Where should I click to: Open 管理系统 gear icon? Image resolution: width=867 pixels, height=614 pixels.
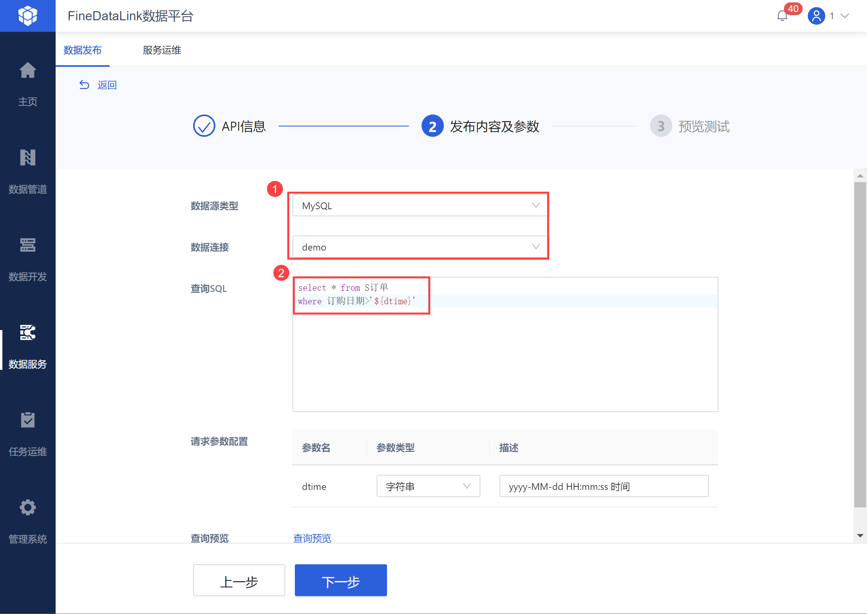(27, 508)
